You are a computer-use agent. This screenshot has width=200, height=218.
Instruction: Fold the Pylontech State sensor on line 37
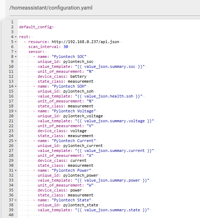(x=16, y=200)
